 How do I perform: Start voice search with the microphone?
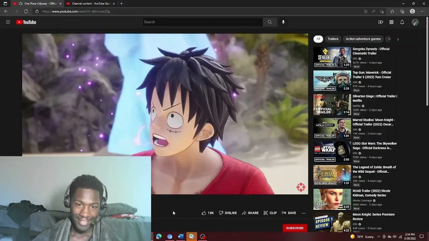[x=283, y=22]
